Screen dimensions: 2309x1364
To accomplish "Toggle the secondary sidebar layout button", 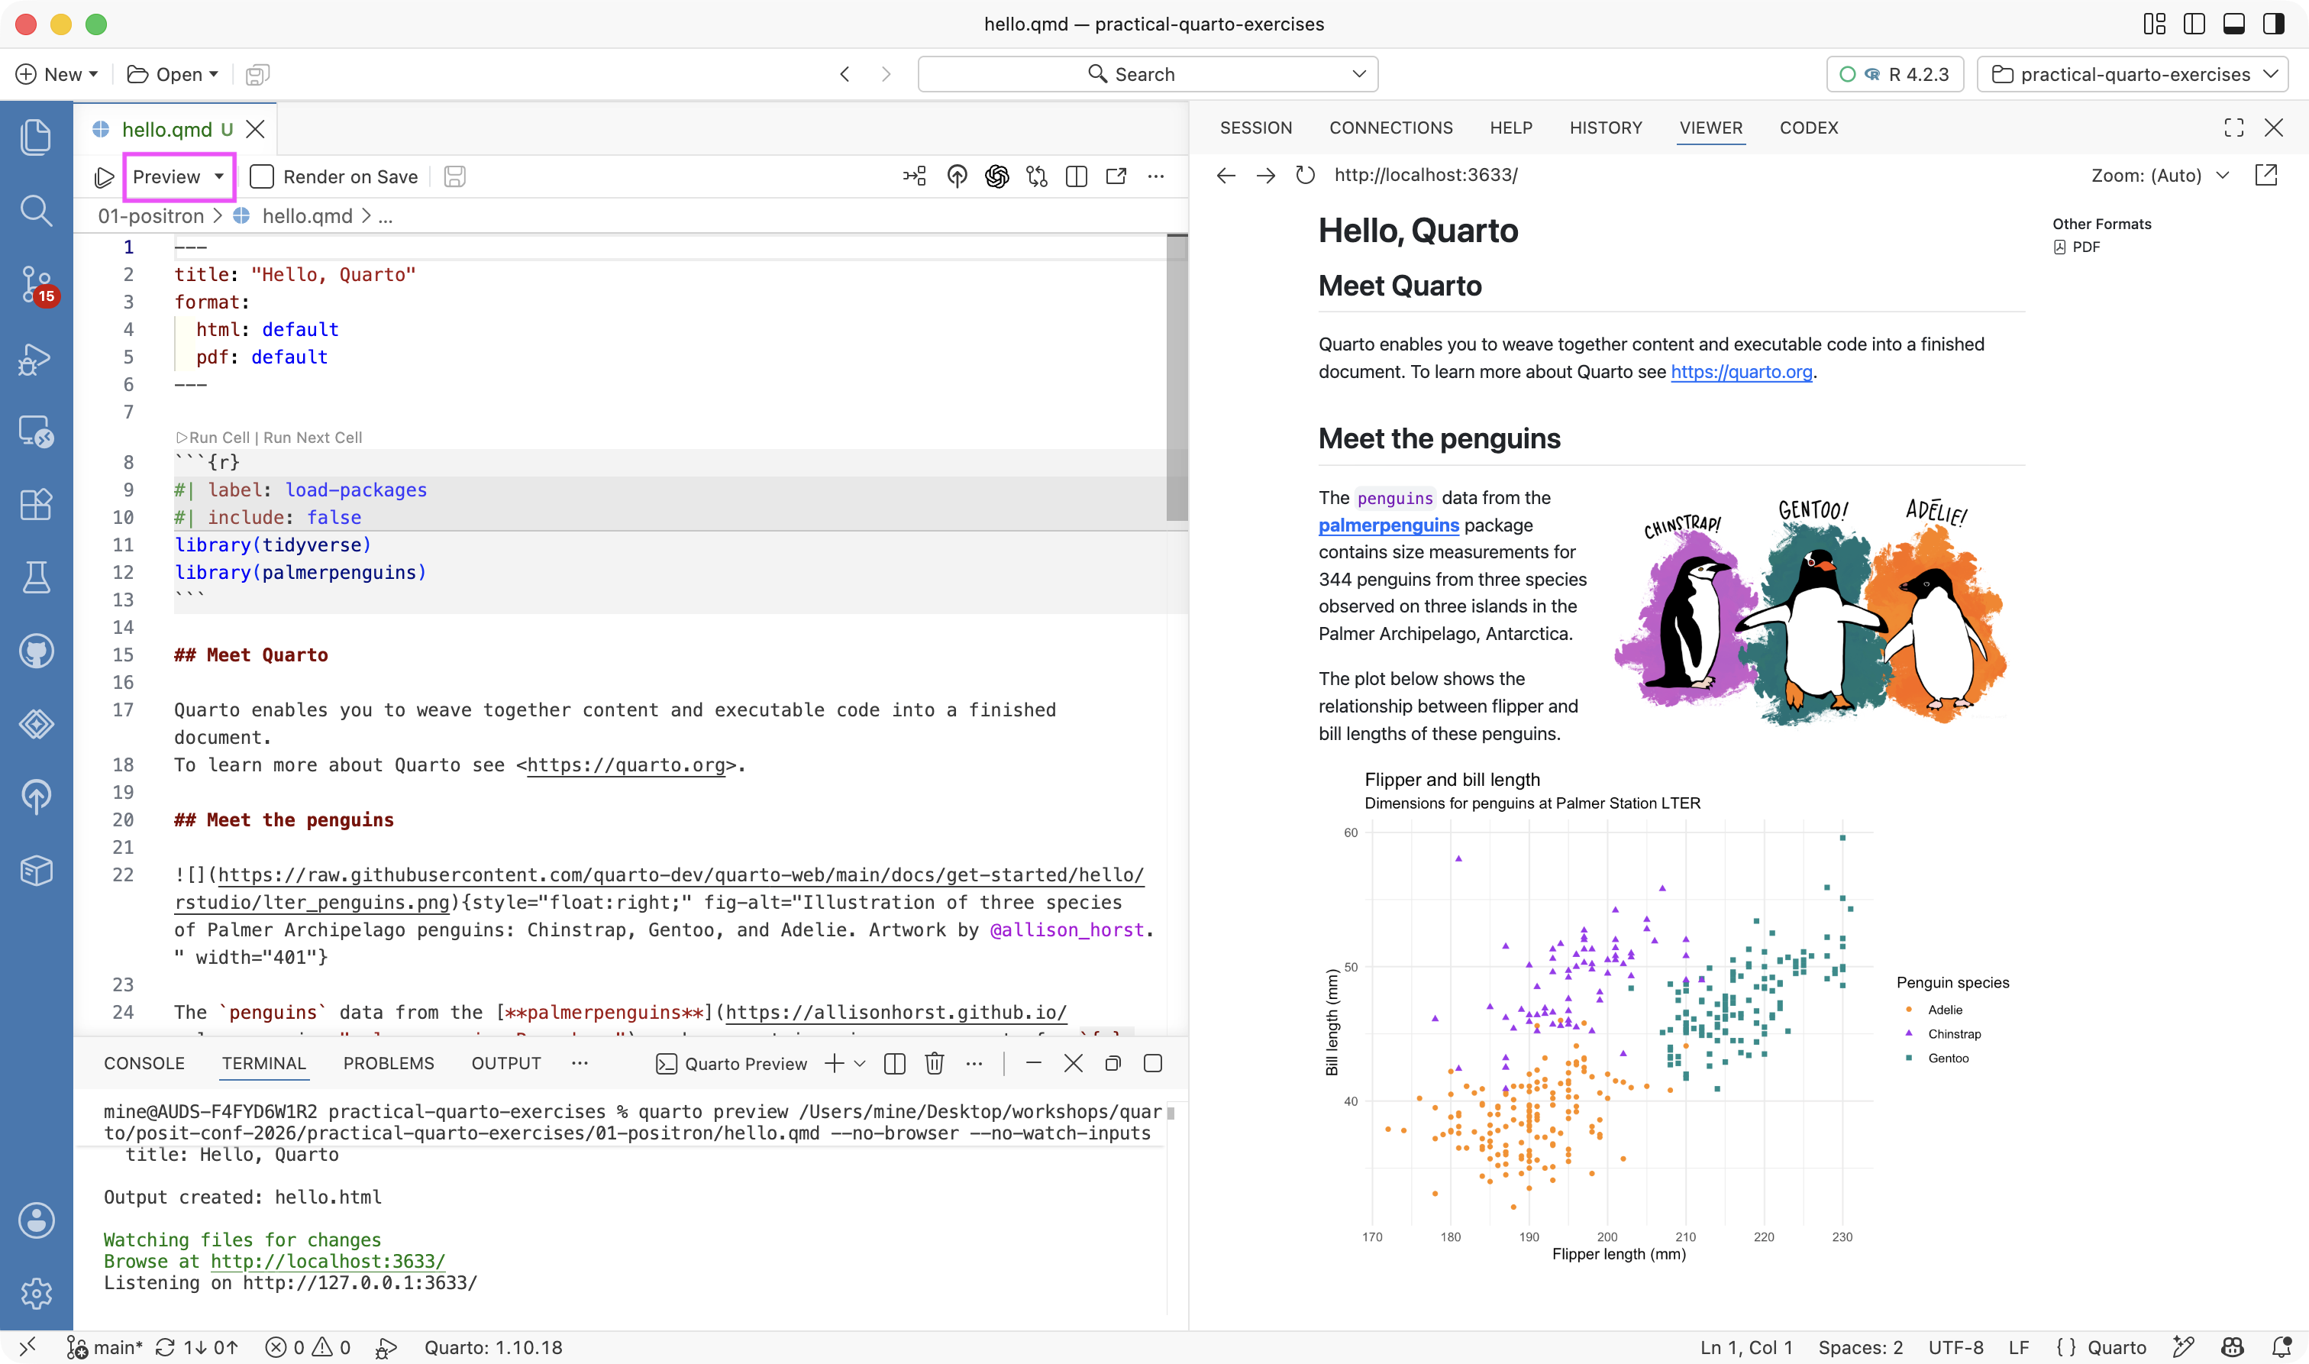I will pyautogui.click(x=2273, y=24).
